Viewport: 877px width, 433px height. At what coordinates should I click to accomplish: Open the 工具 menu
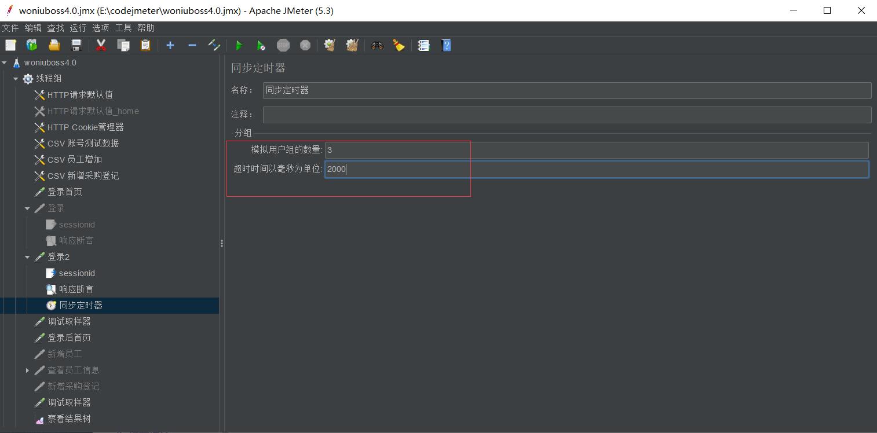123,28
